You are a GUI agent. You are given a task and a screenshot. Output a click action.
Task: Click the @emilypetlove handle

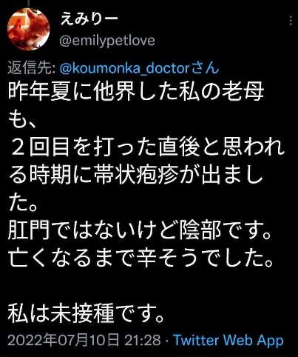coord(107,41)
